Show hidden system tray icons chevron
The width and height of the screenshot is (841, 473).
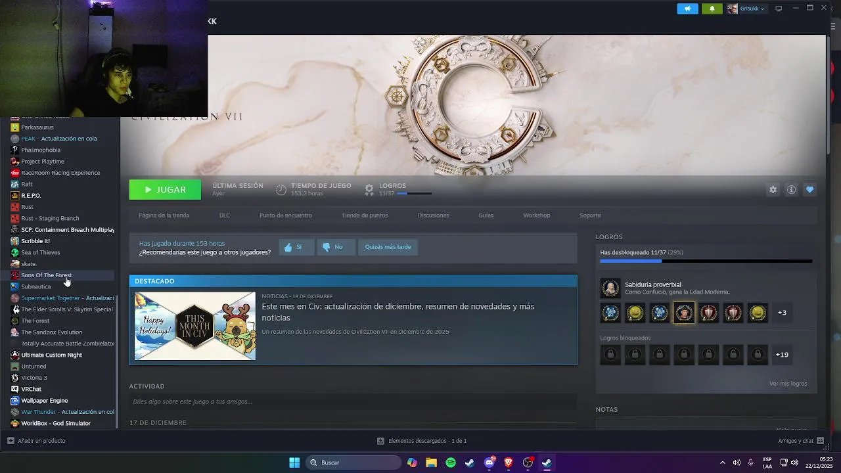(723, 462)
